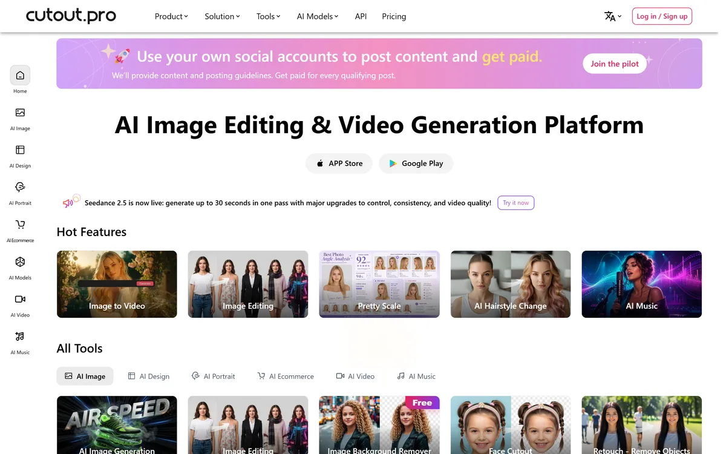Open the AI Hairstyle Change card
This screenshot has height=454, width=726.
click(x=511, y=284)
